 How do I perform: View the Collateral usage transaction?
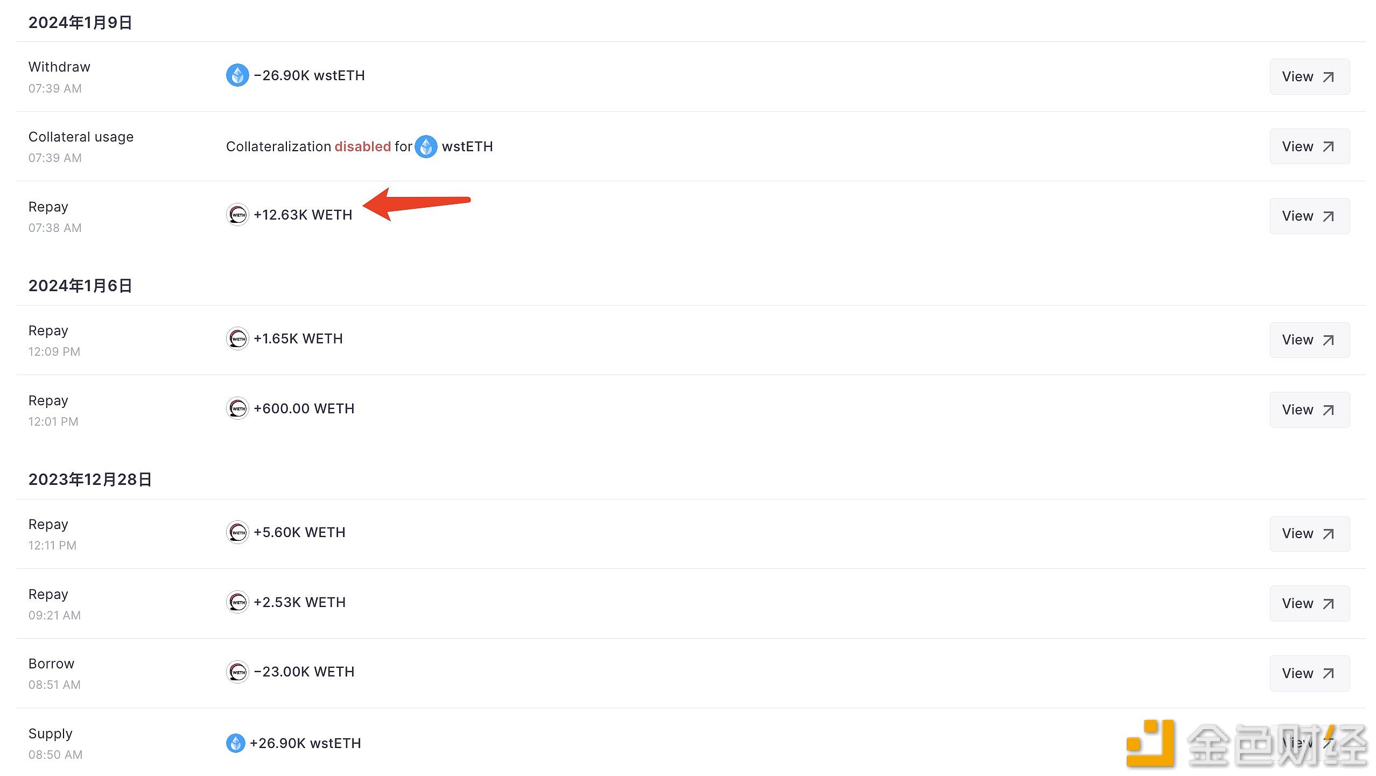(x=1308, y=145)
